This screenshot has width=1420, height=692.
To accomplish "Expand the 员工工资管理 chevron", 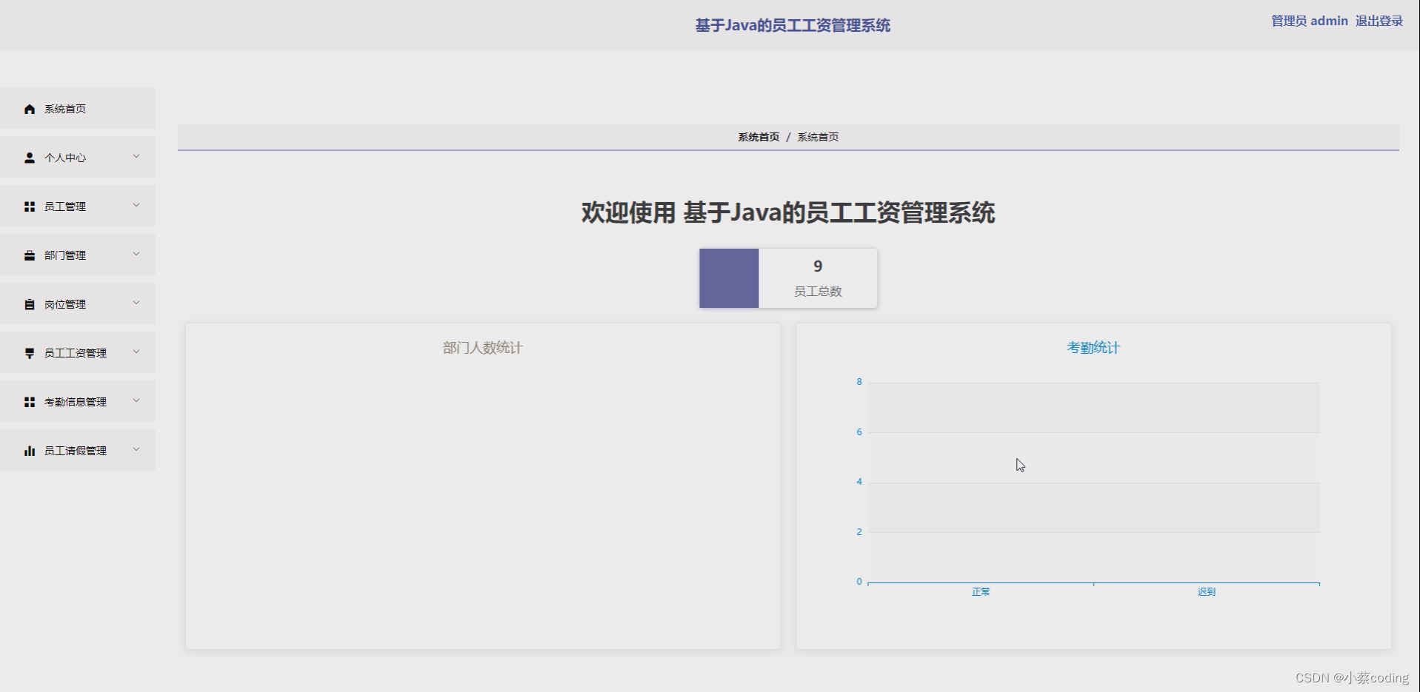I will tap(136, 352).
